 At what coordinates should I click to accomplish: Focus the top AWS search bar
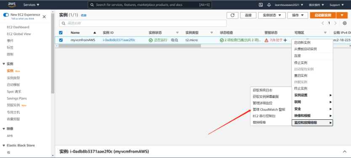150,5
